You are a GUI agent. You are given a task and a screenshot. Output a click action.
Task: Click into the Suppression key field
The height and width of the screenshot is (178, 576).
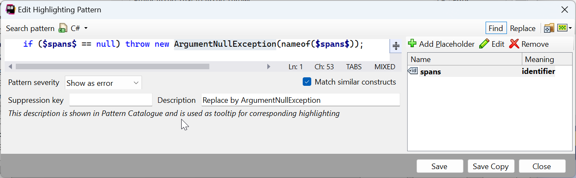point(110,100)
